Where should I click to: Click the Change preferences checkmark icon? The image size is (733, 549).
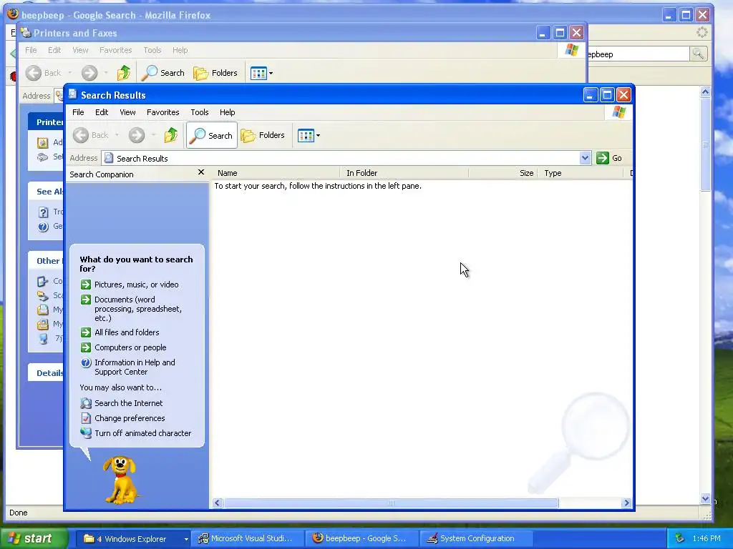coord(86,418)
